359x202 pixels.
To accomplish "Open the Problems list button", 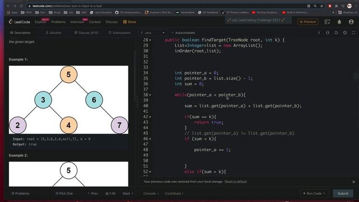I will [x=20, y=194].
